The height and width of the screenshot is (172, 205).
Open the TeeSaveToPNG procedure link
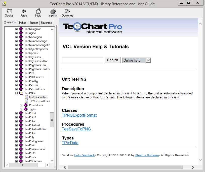point(76,129)
